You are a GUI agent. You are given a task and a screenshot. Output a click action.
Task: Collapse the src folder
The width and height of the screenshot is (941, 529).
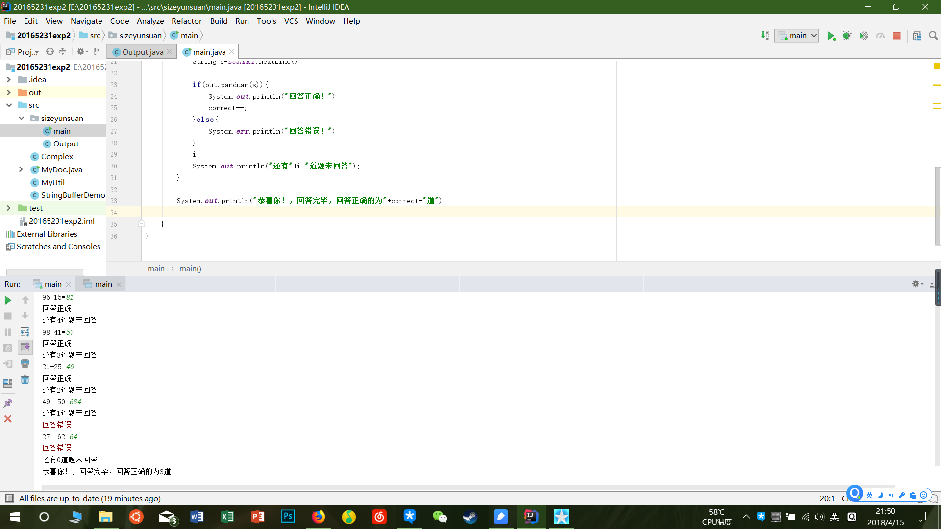pyautogui.click(x=9, y=105)
